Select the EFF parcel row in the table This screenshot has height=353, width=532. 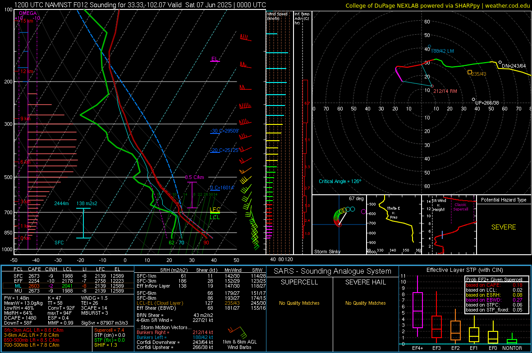pos(68,281)
